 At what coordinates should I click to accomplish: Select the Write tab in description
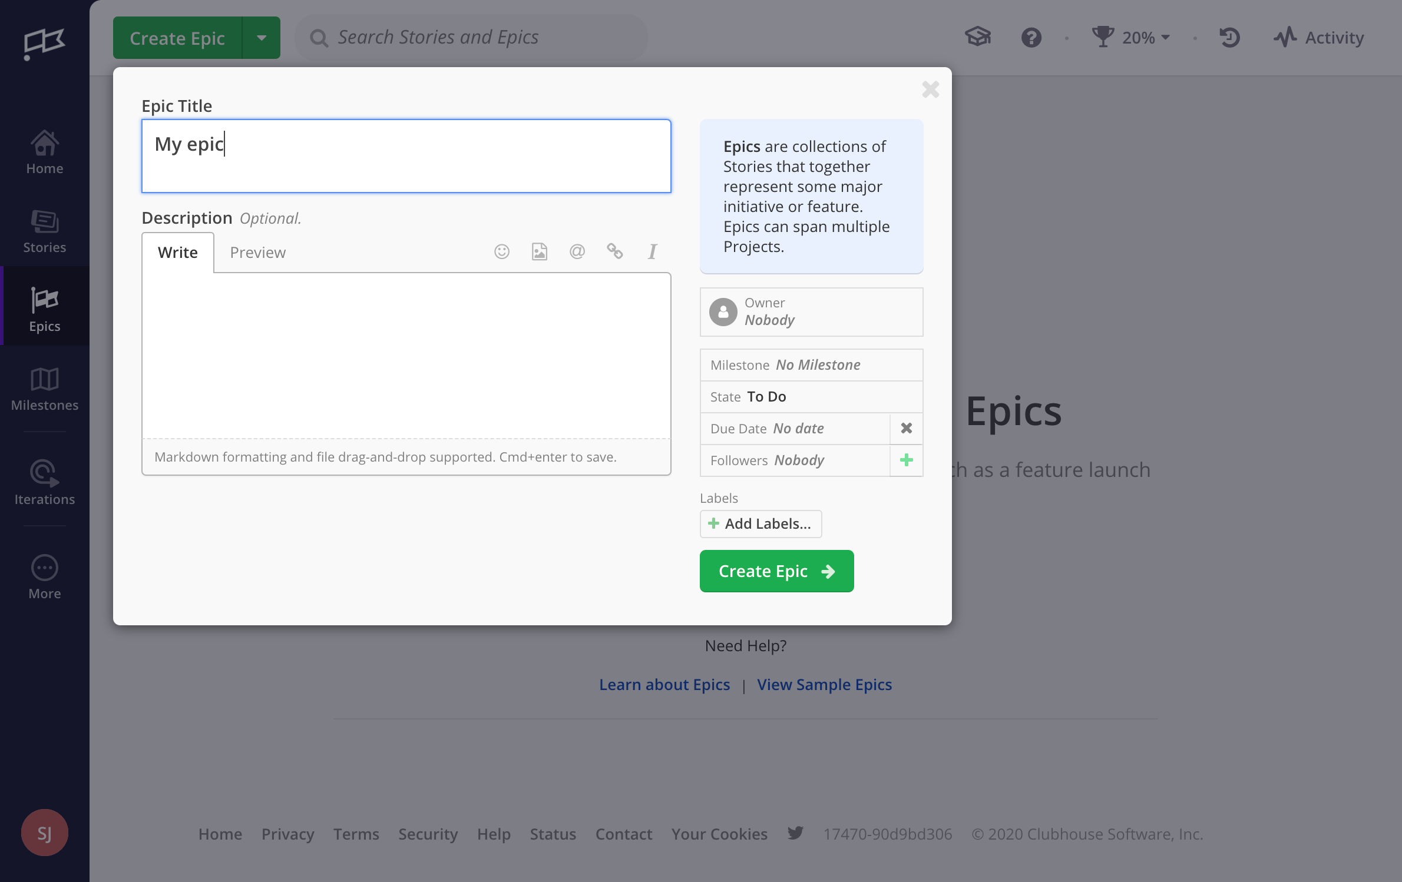tap(177, 252)
